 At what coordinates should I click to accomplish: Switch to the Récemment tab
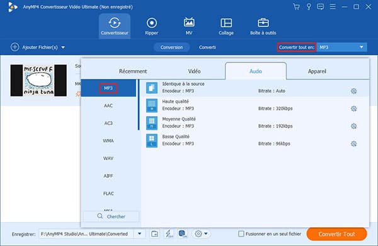(133, 71)
